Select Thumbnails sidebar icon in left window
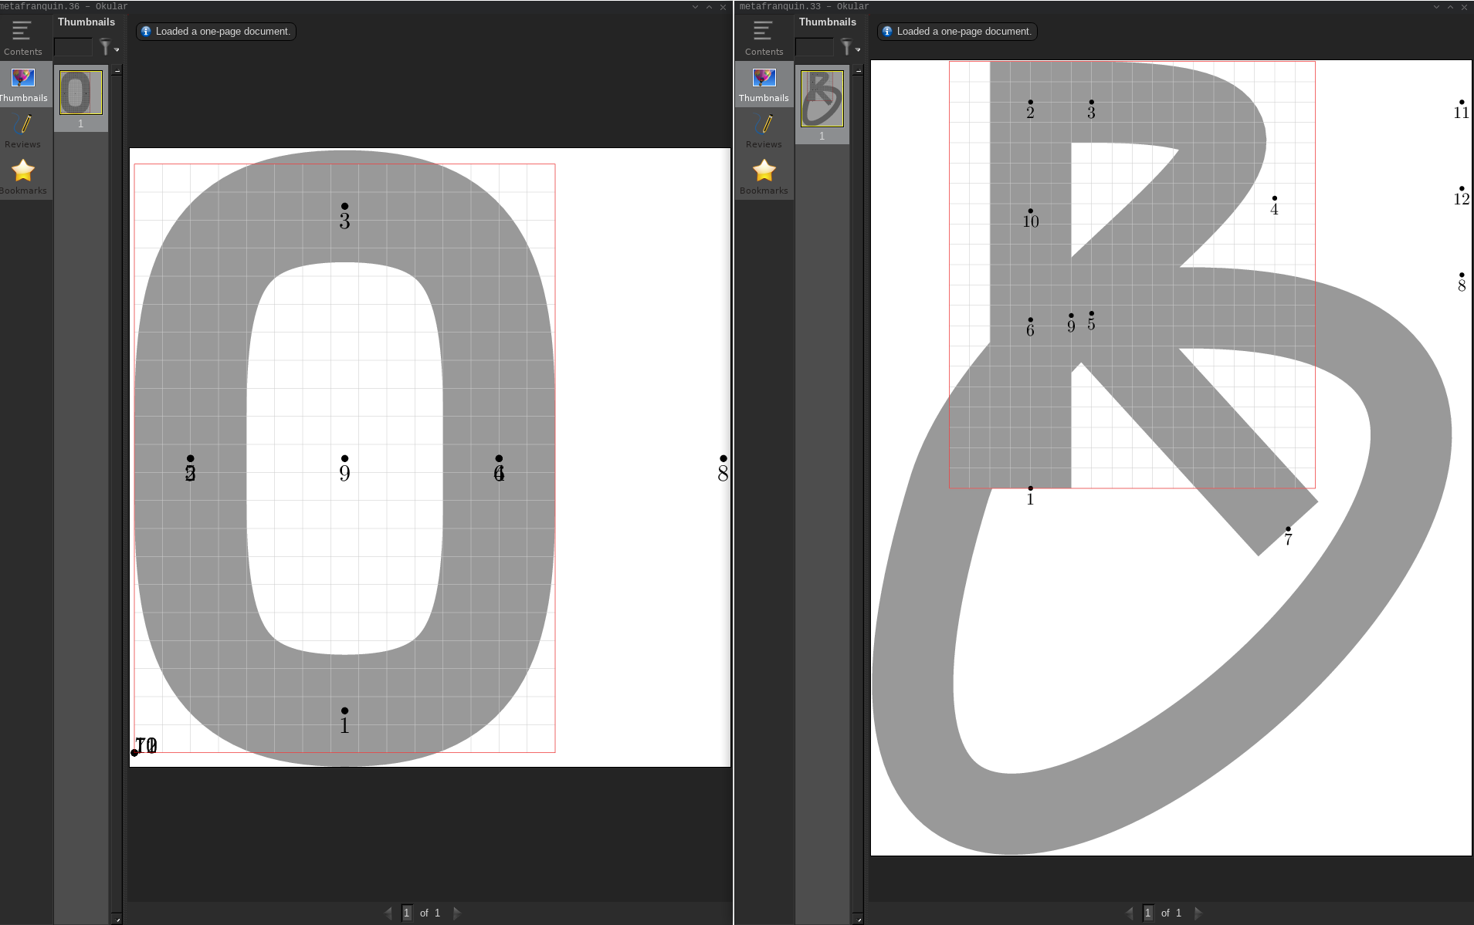Image resolution: width=1474 pixels, height=925 pixels. click(x=23, y=85)
